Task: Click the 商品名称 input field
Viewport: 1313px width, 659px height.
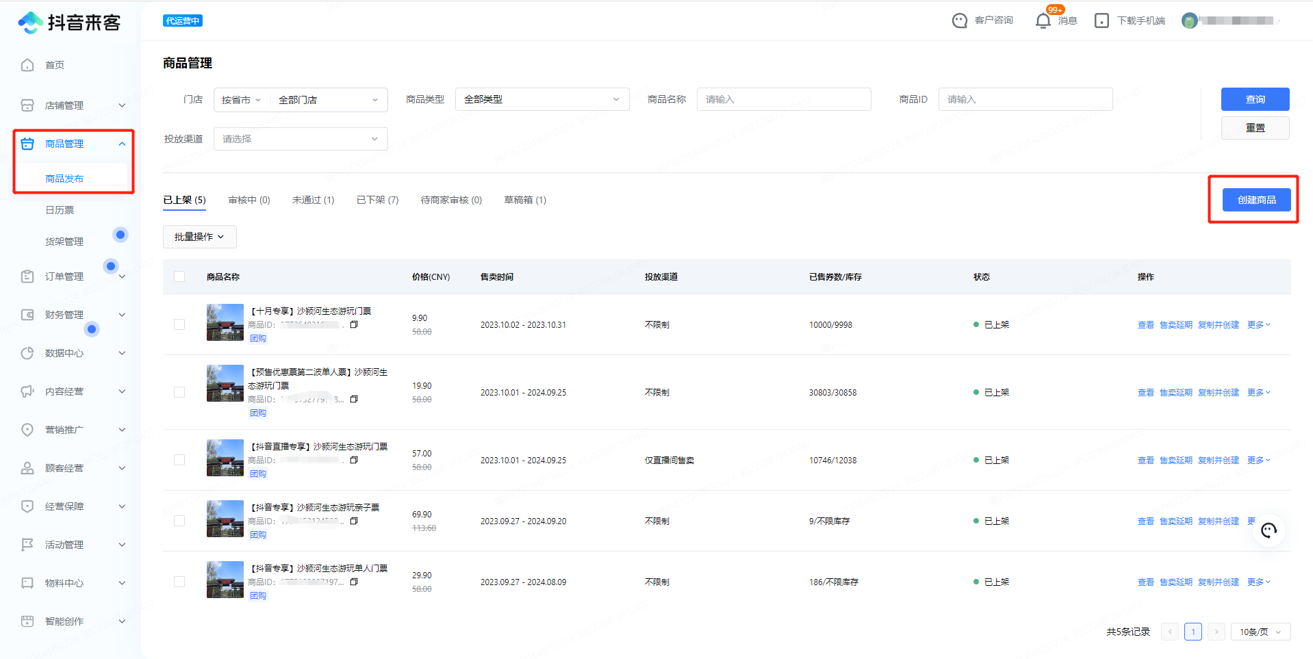Action: pos(783,99)
